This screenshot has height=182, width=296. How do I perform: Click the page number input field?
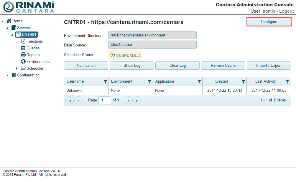pyautogui.click(x=105, y=100)
